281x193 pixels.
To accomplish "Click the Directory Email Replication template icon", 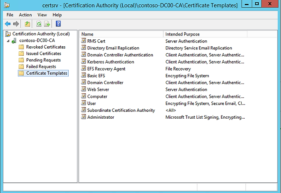I will click(84, 48).
